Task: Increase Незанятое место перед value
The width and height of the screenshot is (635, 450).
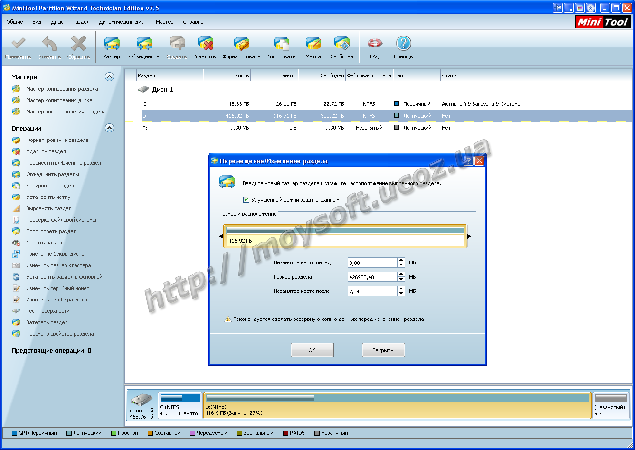Action: point(401,260)
